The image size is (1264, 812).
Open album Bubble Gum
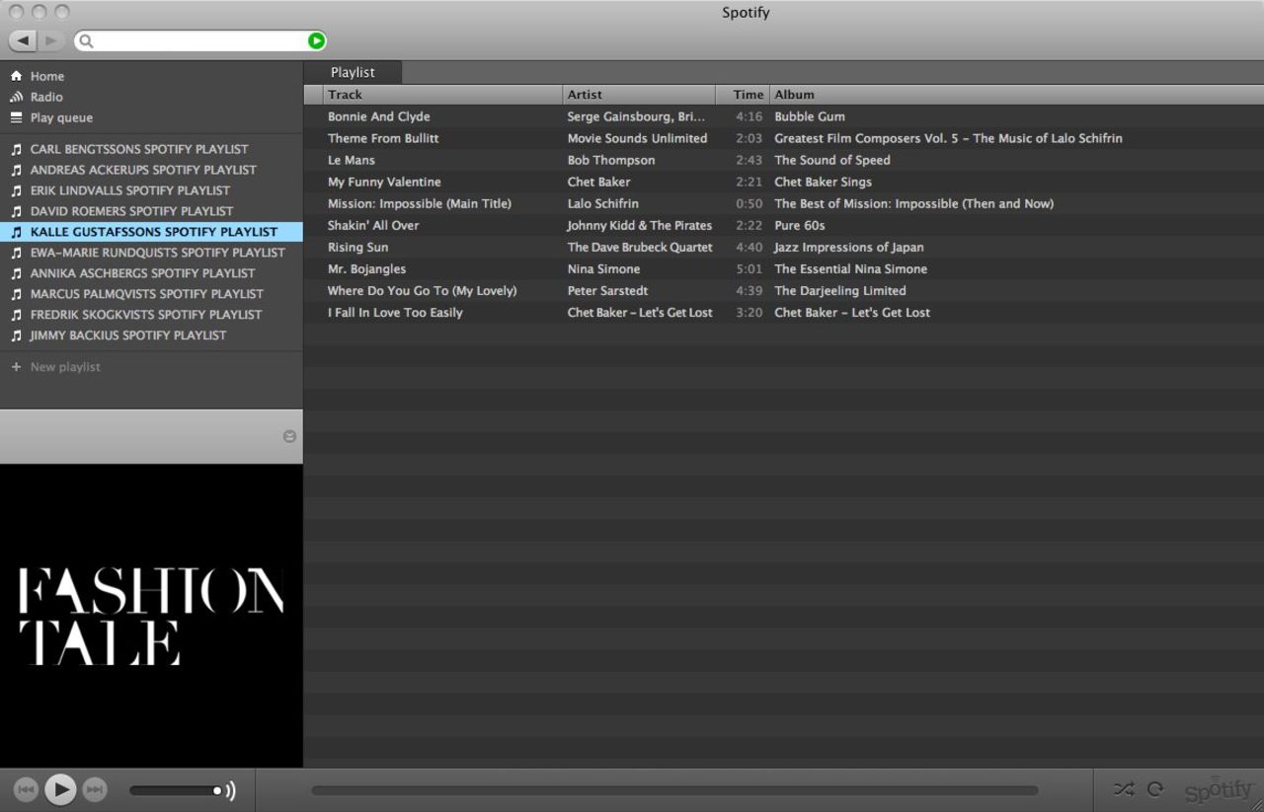click(x=810, y=116)
